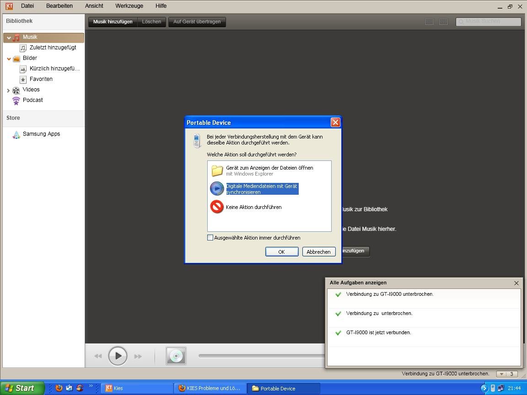
Task: Open the Bearbeiten menu
Action: point(59,6)
